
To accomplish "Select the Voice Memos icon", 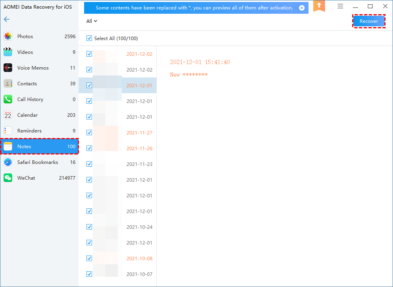I will 8,68.
